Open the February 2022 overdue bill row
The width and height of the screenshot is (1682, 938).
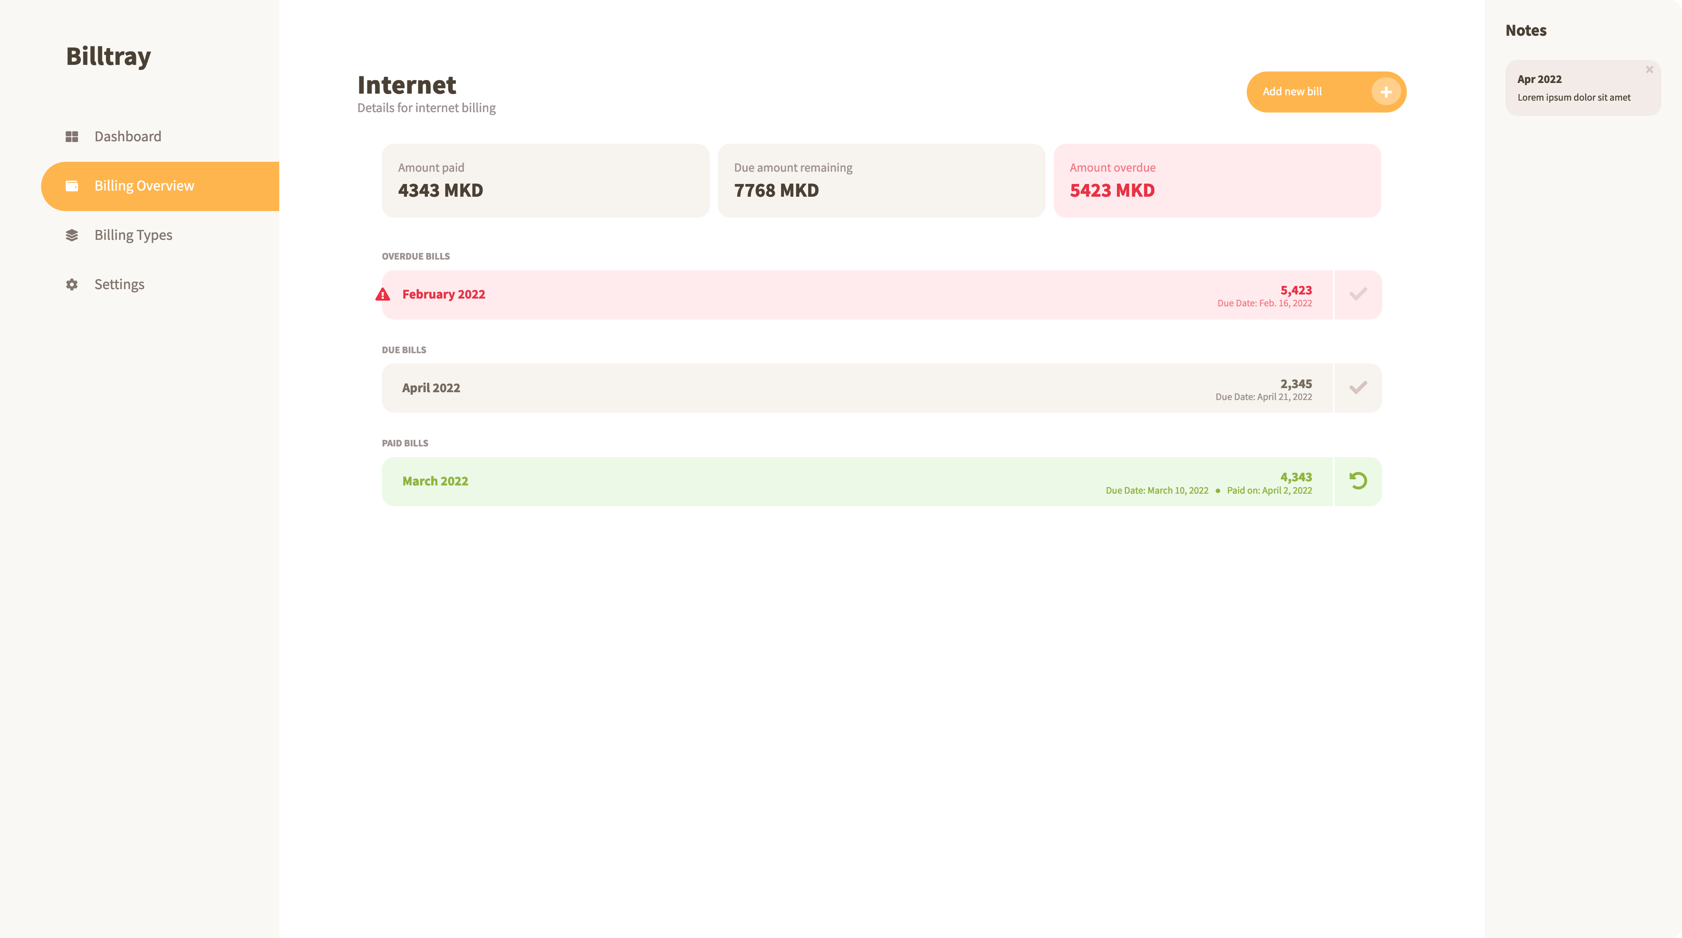(849, 294)
